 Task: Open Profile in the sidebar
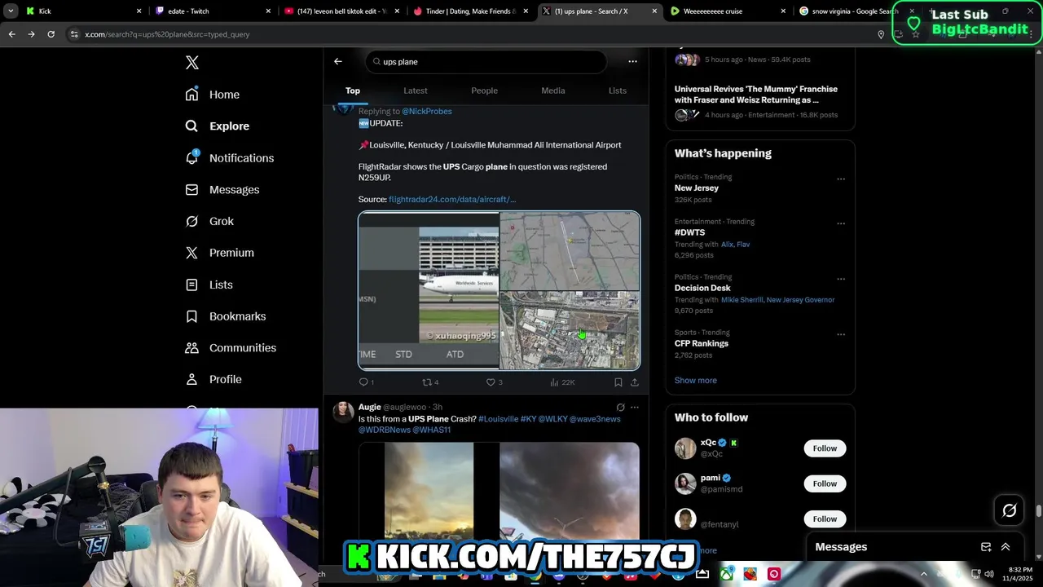point(213,380)
